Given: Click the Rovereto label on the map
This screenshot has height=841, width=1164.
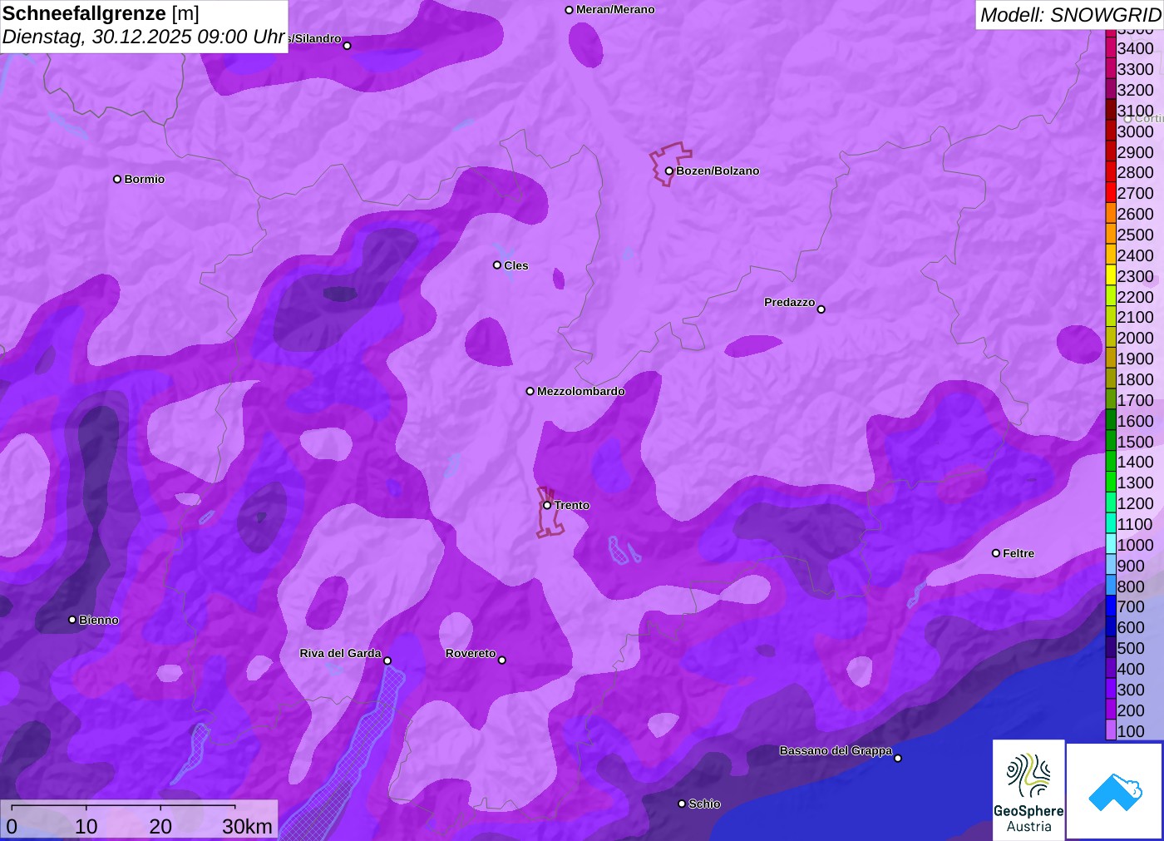Looking at the screenshot, I should point(471,653).
